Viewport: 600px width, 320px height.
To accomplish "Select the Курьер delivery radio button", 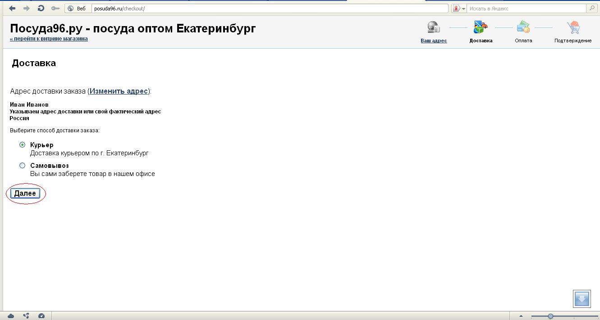I will click(22, 145).
